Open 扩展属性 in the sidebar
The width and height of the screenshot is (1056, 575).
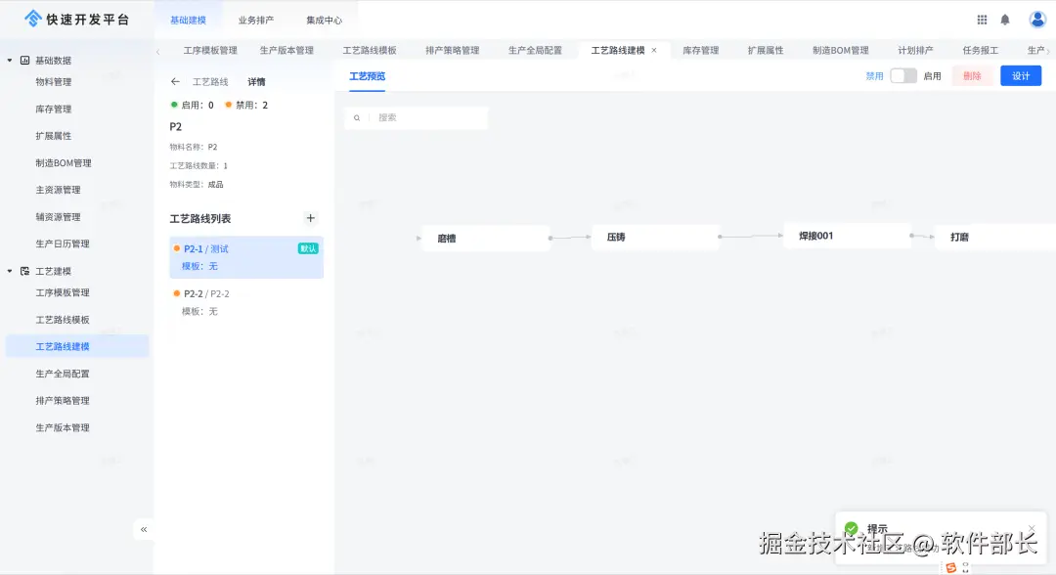pyautogui.click(x=53, y=135)
